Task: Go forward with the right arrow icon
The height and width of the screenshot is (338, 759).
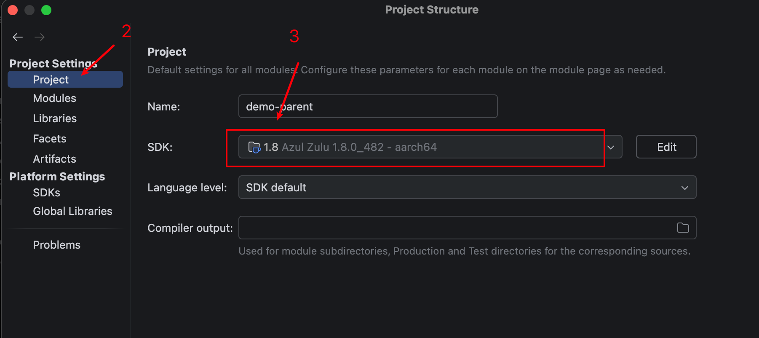Action: (x=40, y=37)
